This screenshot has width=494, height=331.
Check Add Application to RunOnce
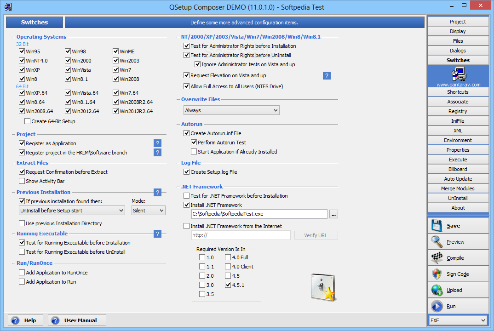pos(22,273)
